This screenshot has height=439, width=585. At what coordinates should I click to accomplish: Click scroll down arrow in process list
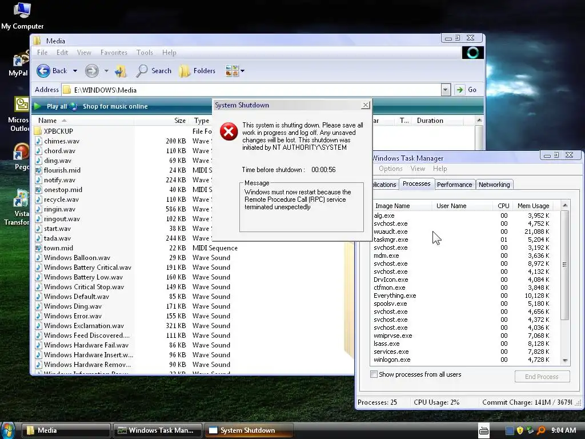point(565,360)
